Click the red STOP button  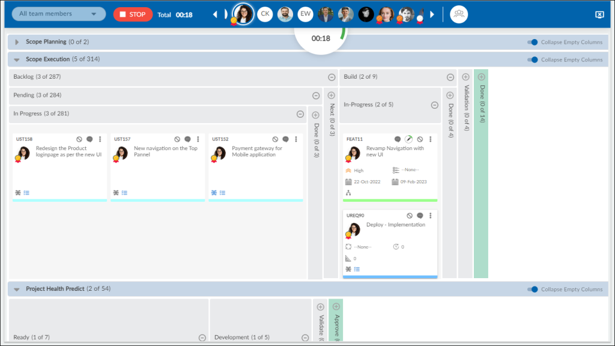(x=133, y=14)
